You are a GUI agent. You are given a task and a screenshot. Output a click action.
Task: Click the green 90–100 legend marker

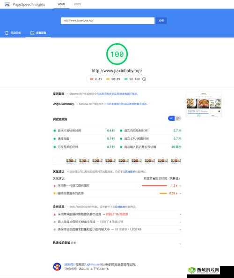(126, 79)
